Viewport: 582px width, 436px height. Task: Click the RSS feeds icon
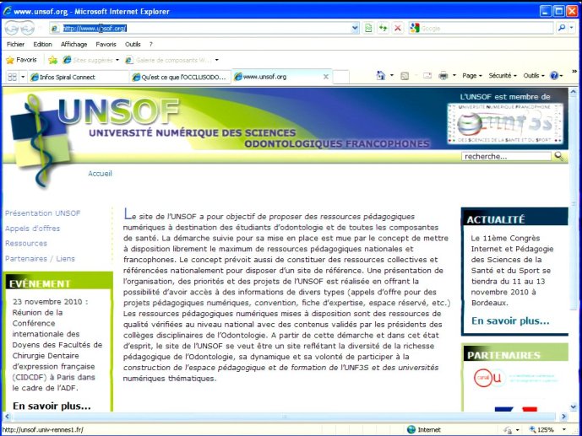point(405,76)
